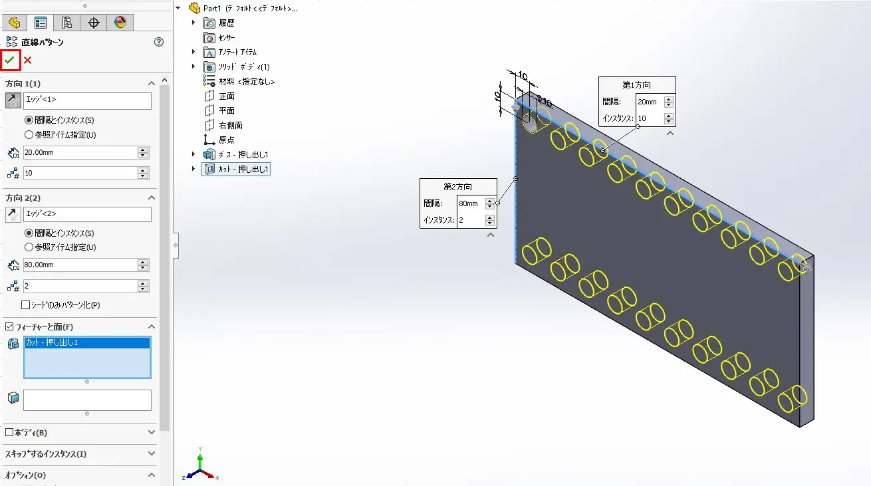
Task: Click the エッジ<1> direction input field
Action: 87,101
